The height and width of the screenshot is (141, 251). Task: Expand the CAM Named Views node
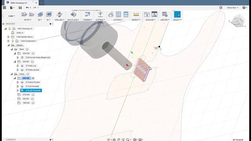[x=8, y=37]
